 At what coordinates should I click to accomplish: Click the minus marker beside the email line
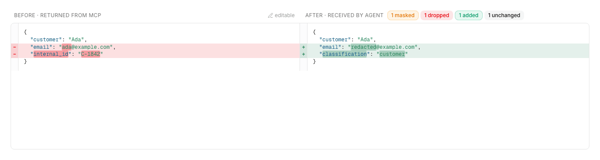[x=15, y=47]
